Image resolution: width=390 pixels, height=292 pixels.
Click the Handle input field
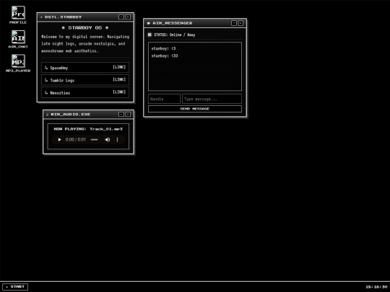pyautogui.click(x=164, y=99)
